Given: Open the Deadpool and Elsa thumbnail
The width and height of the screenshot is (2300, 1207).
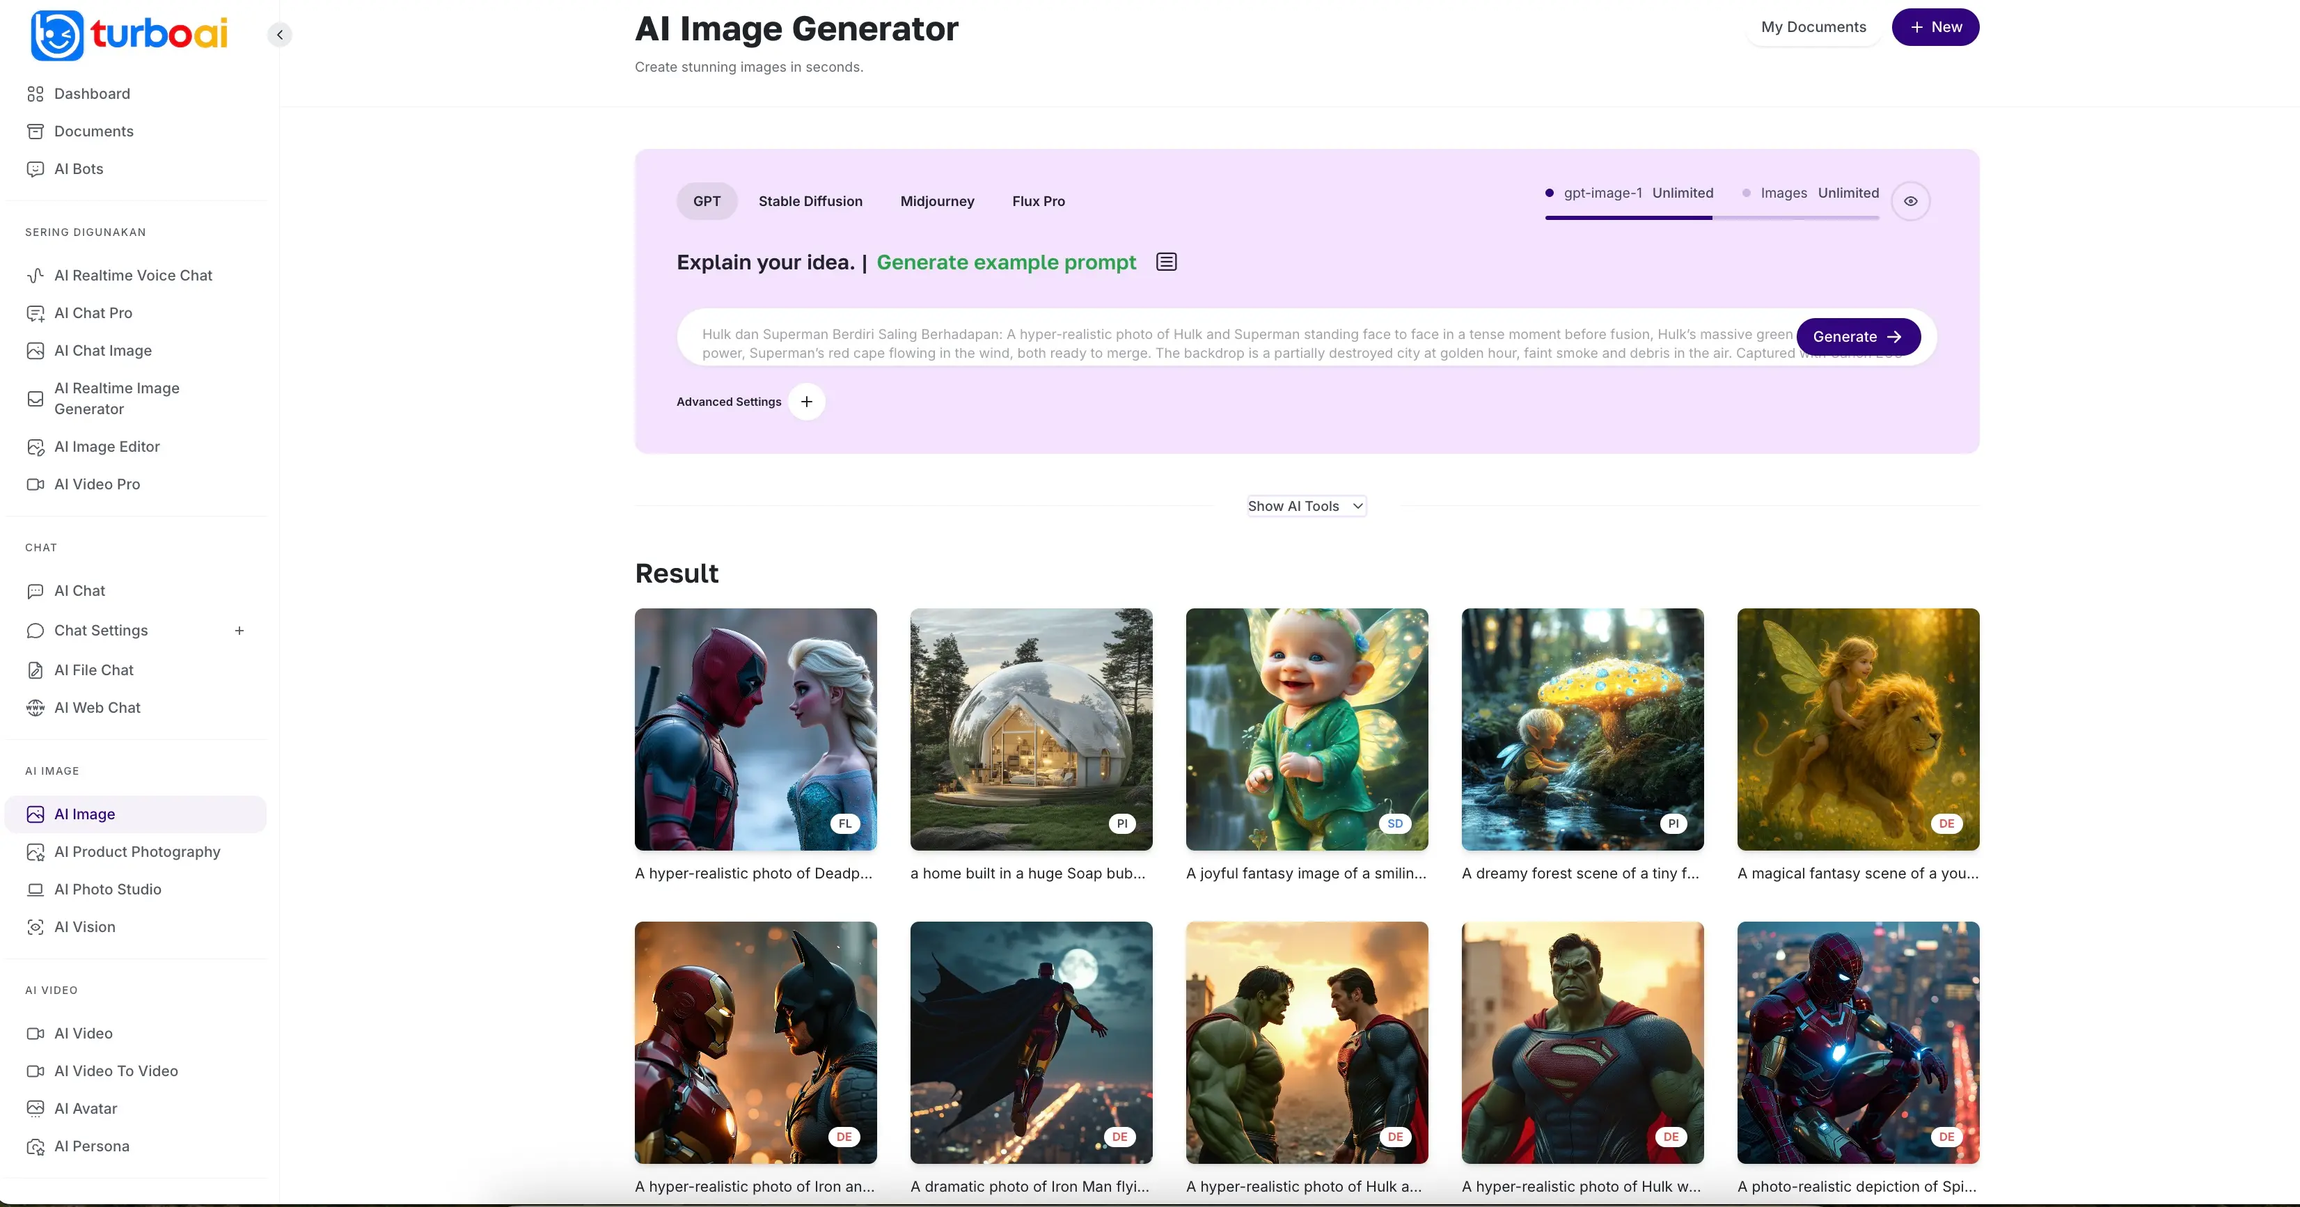Looking at the screenshot, I should 755,729.
